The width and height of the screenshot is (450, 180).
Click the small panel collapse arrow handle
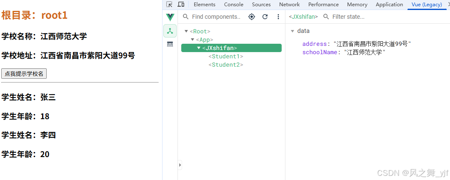point(180,165)
